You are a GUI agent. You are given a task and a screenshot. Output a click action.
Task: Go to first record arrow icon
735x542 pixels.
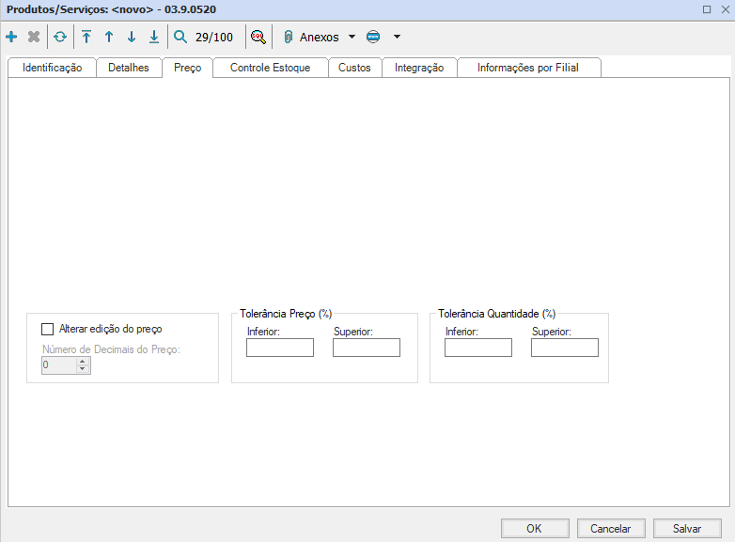pyautogui.click(x=86, y=37)
